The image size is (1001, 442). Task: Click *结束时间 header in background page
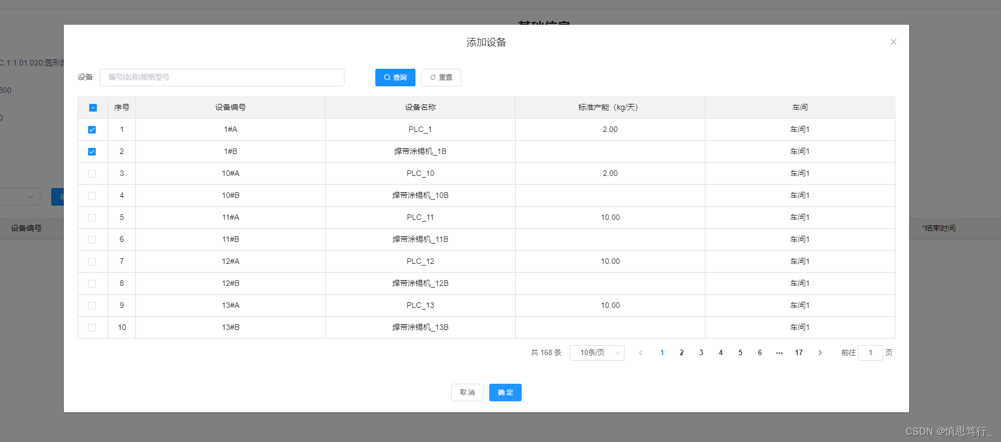pos(939,228)
